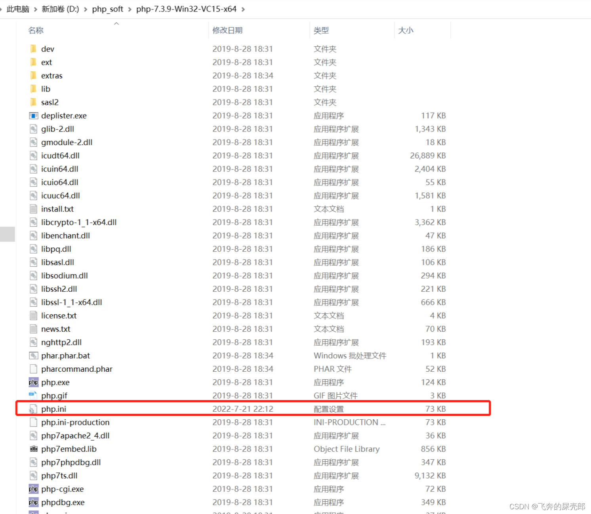Select the install.txt text document icon
The width and height of the screenshot is (591, 514).
click(33, 209)
